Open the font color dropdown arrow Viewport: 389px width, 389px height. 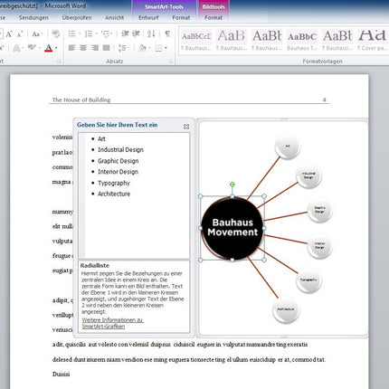pos(56,48)
